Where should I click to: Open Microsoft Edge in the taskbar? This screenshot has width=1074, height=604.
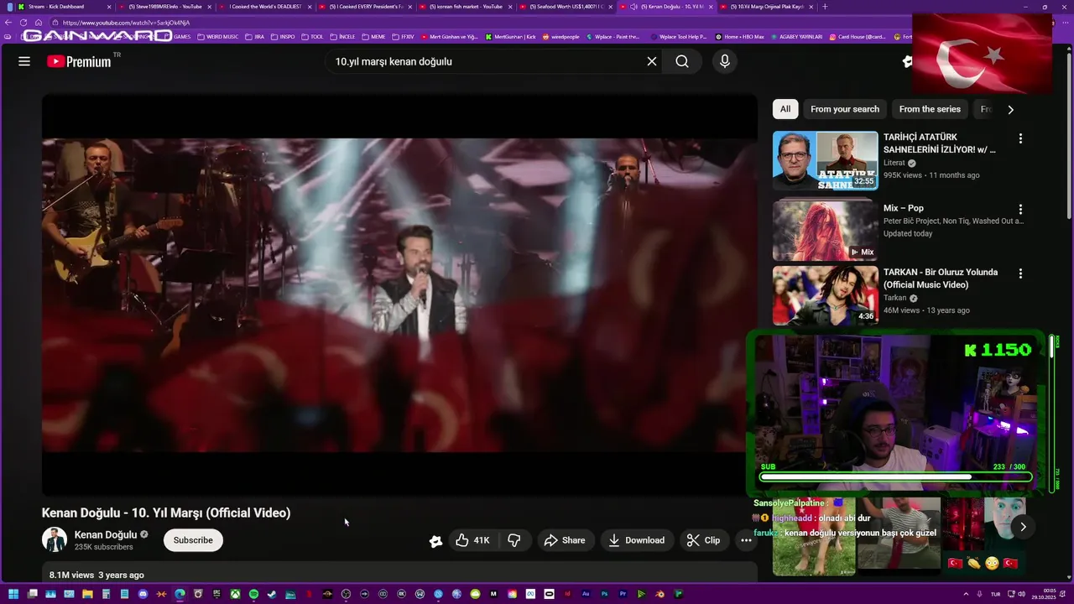point(180,594)
